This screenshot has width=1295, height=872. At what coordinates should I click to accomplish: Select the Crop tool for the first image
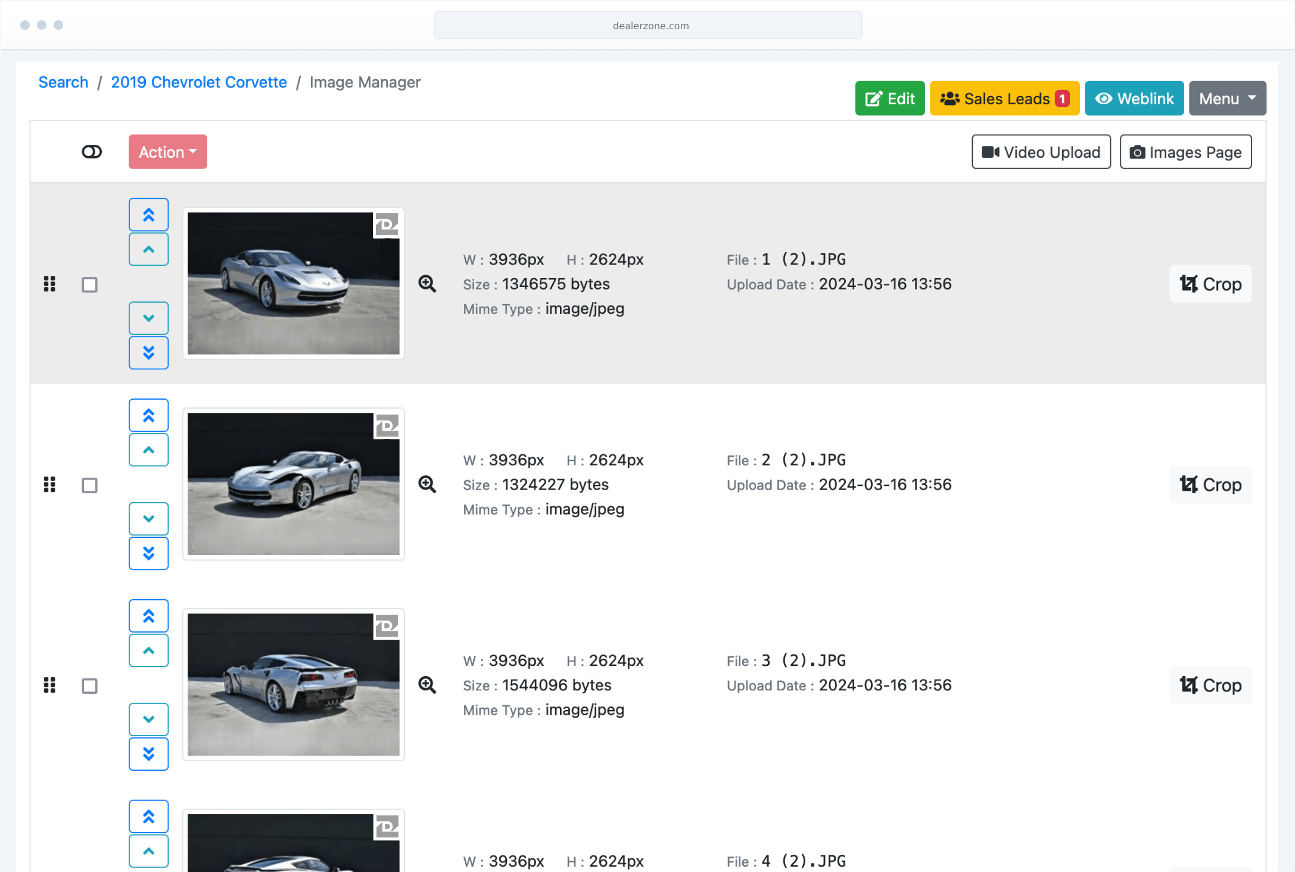click(1210, 284)
